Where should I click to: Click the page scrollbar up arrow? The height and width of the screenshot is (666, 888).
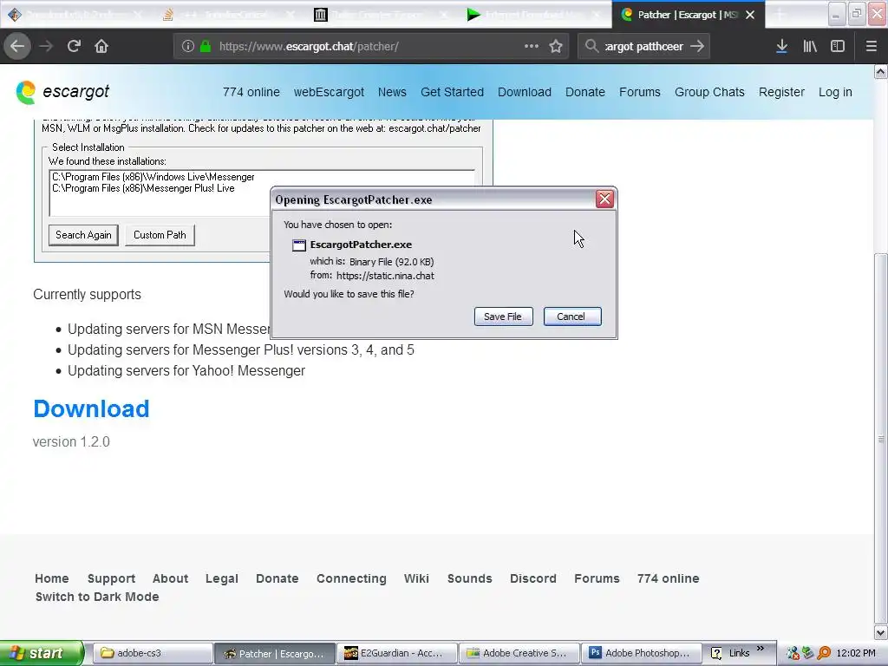point(881,71)
